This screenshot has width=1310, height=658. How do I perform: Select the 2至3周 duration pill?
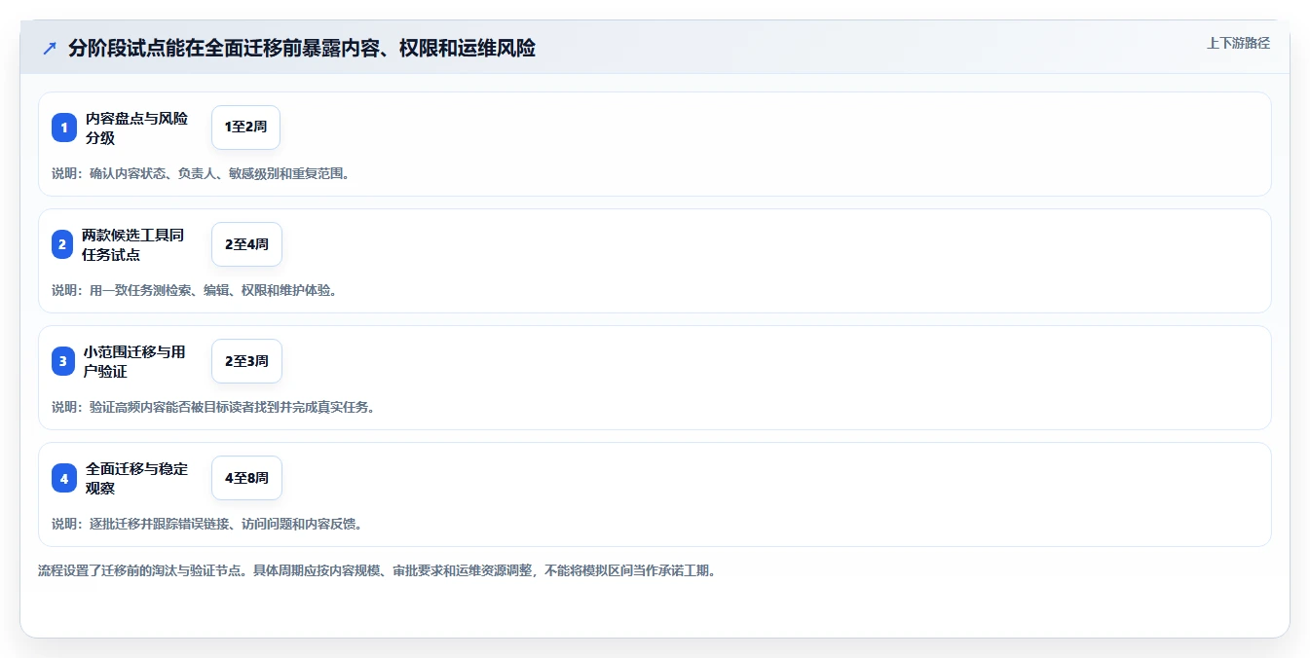(x=246, y=361)
